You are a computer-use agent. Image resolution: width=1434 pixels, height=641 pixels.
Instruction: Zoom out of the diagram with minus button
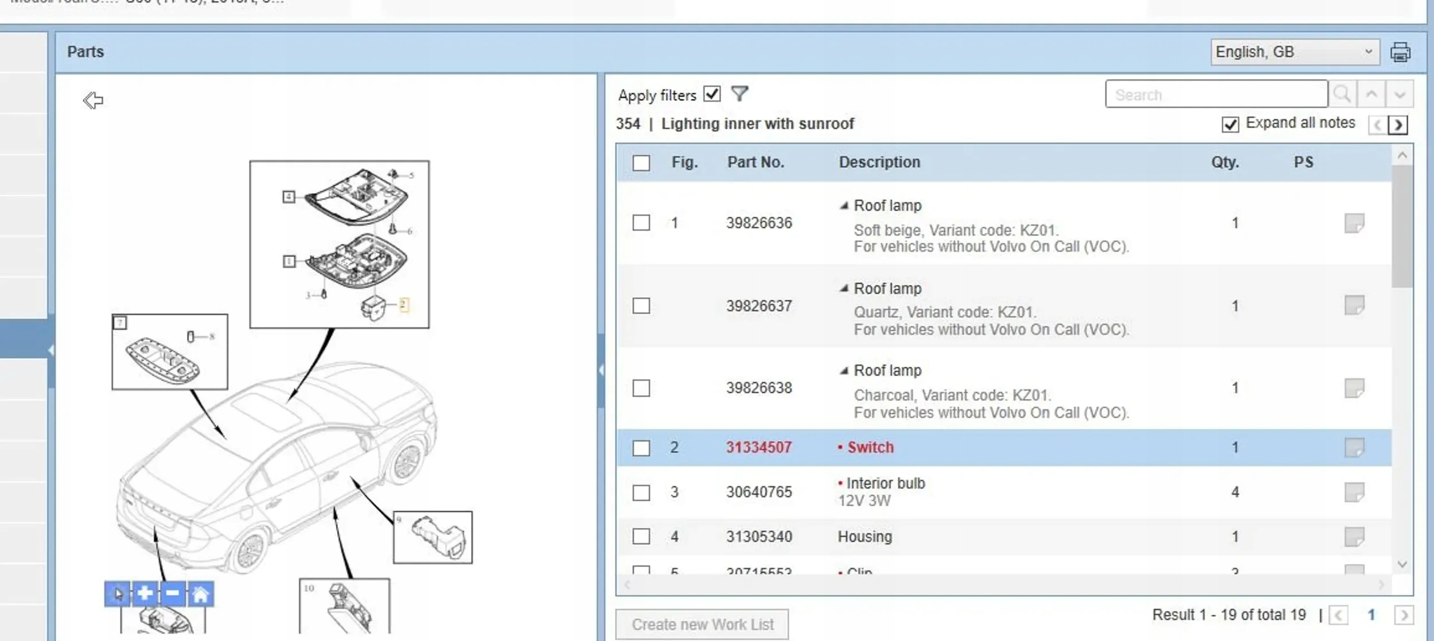click(173, 593)
